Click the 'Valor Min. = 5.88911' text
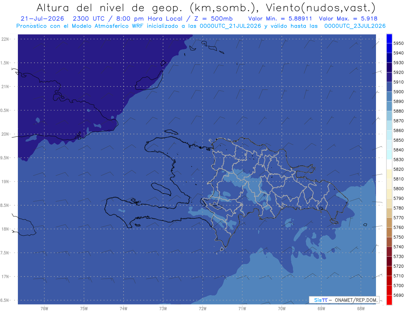 (x=280, y=19)
